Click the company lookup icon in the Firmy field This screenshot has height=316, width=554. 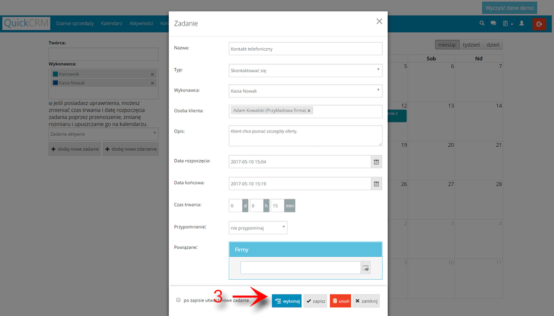pyautogui.click(x=366, y=268)
